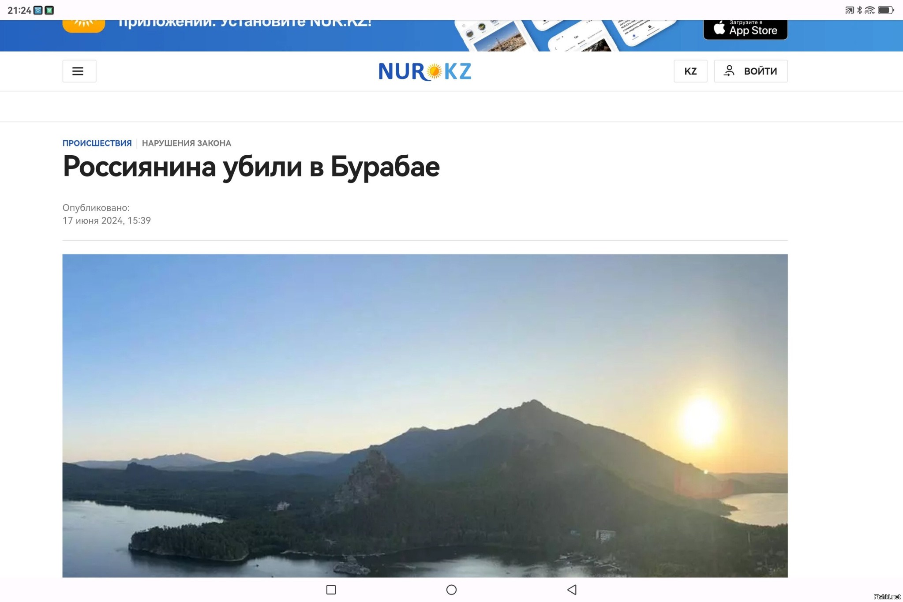Open the Burabay landscape article photo
This screenshot has width=903, height=602.
(425, 415)
